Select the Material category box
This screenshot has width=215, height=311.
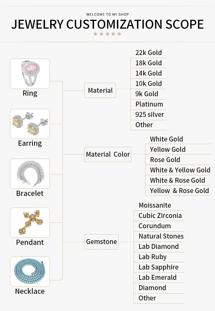[x=100, y=90]
